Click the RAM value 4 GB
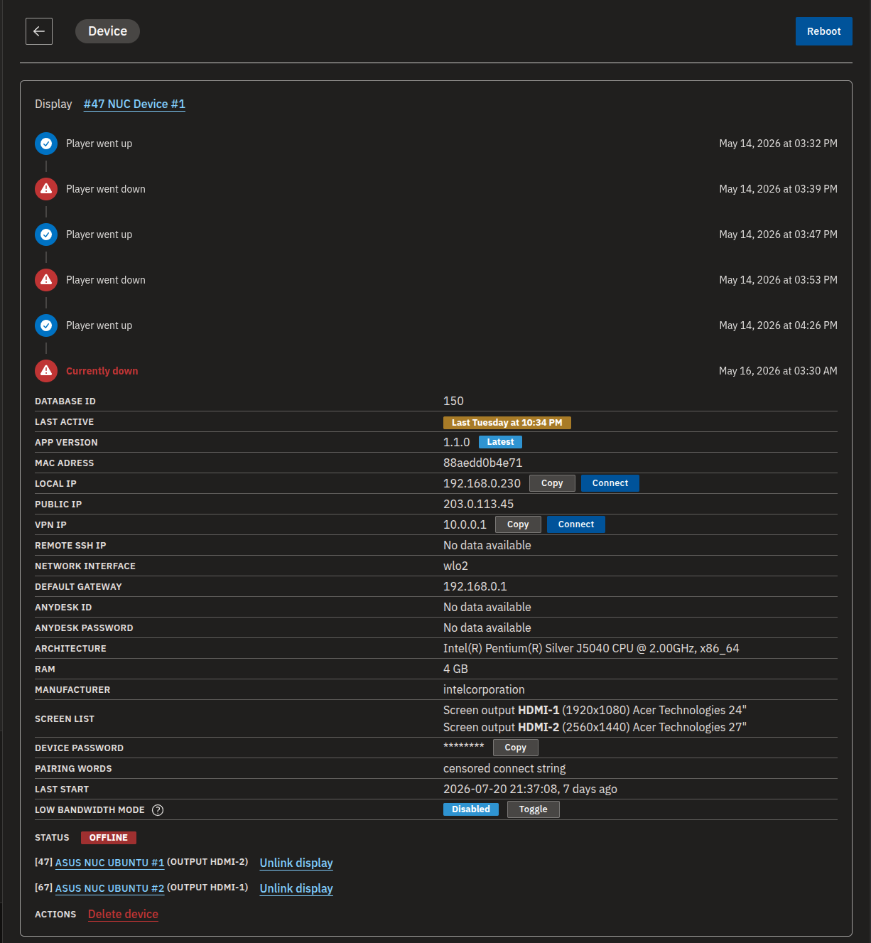Screen dimensions: 871x943 (x=455, y=669)
